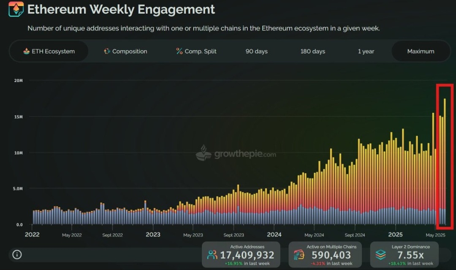Screen dimensions: 456x270
Task: Click the Active Addresses label
Action: click(x=247, y=247)
